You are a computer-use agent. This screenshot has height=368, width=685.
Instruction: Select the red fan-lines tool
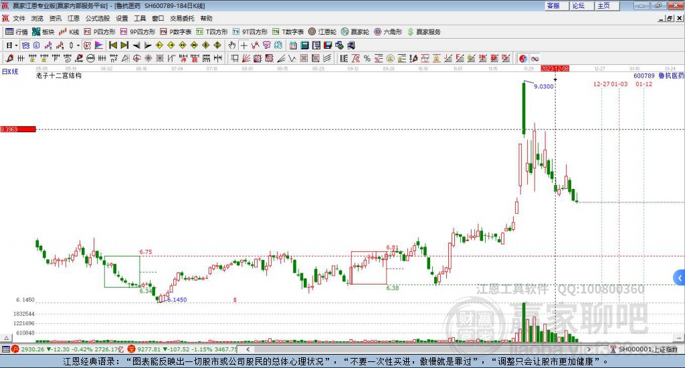pos(246,58)
